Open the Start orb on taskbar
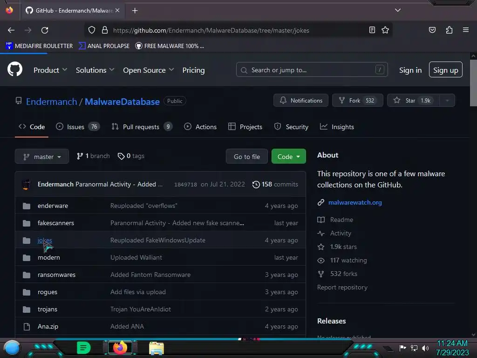The image size is (477, 358). tap(12, 348)
